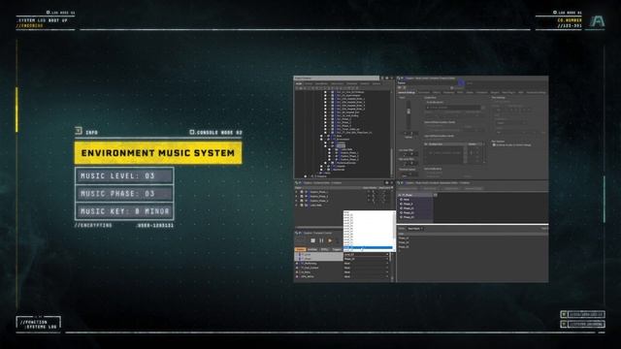Screen dimensions: 621x349
Task: Open the Level_03 state dropdown
Action: [x=367, y=254]
